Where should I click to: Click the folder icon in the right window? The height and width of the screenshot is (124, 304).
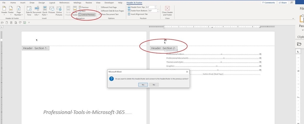[299, 44]
